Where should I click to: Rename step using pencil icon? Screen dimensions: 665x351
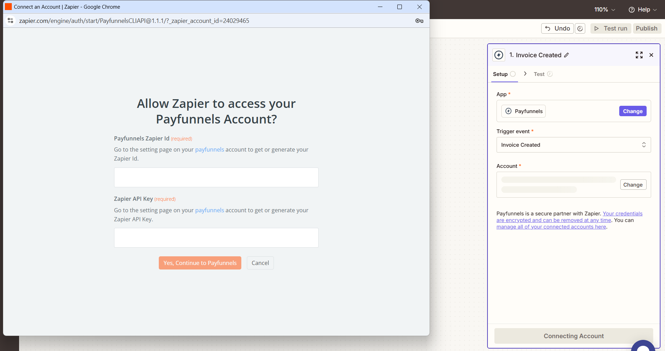pos(567,55)
